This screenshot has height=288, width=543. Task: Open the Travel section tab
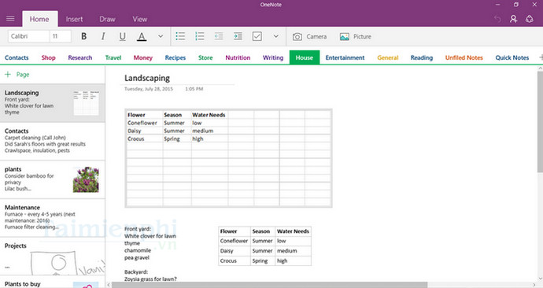click(x=113, y=57)
